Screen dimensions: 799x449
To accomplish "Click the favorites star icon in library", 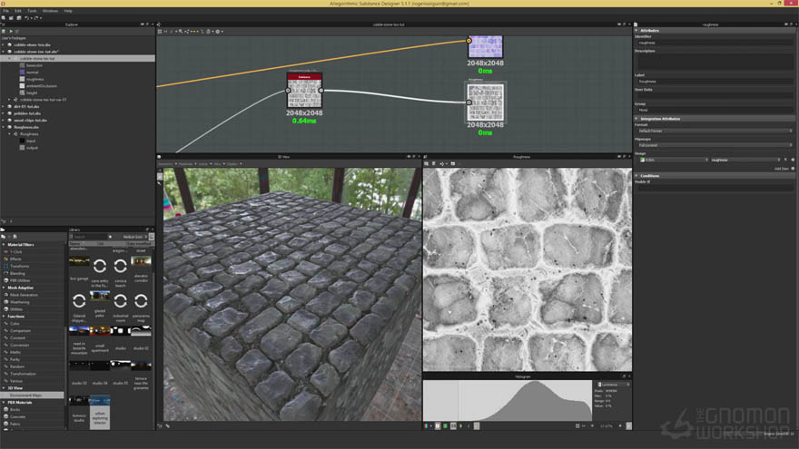I will 110,237.
